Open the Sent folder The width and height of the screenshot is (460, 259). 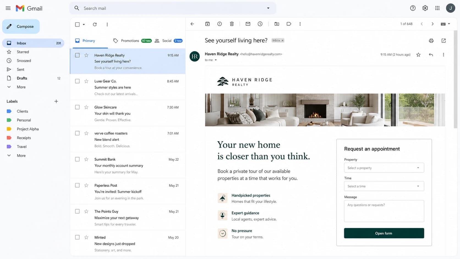point(33,69)
